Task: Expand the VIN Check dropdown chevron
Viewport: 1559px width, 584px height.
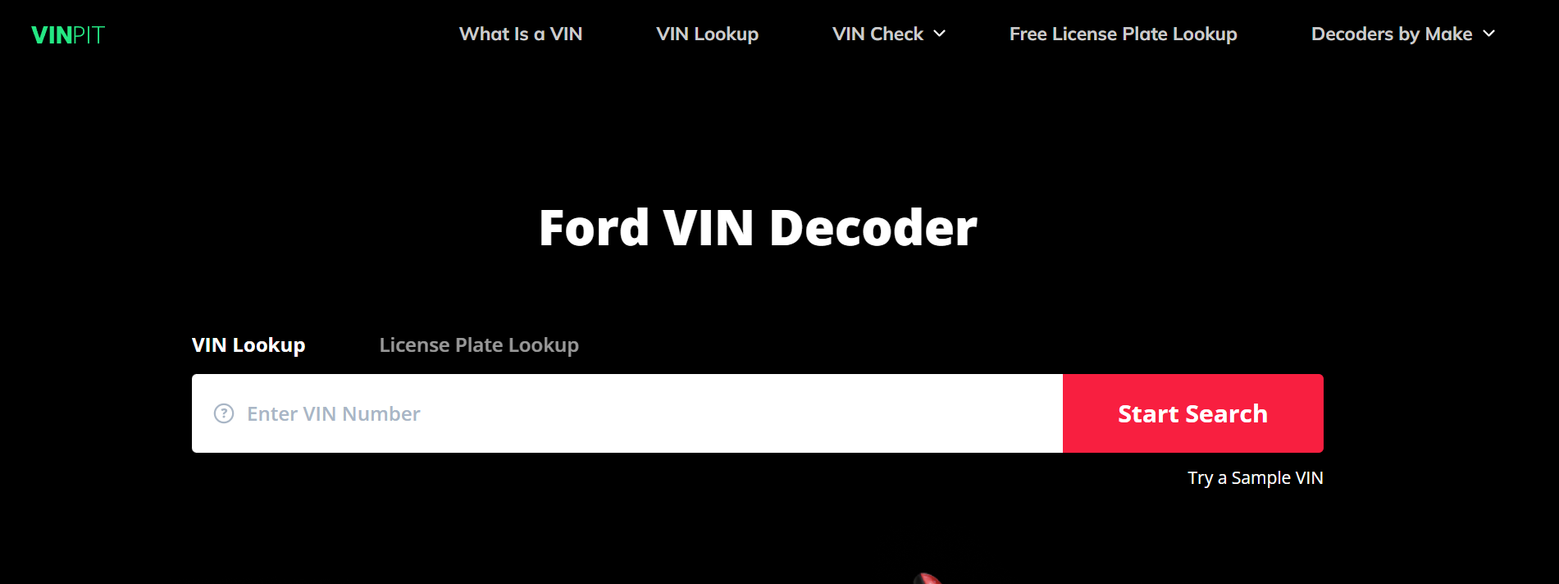Action: [940, 34]
